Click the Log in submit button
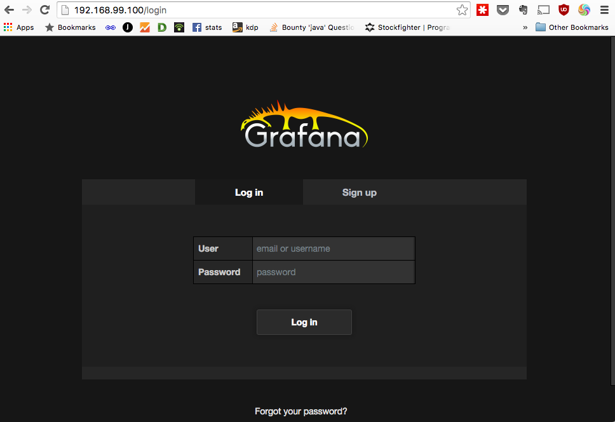This screenshot has height=422, width=615. pos(304,322)
